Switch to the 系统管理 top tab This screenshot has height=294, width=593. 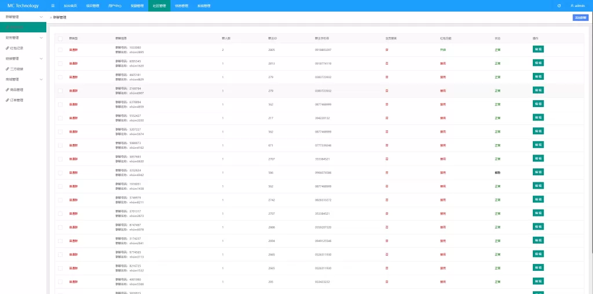[x=204, y=6]
